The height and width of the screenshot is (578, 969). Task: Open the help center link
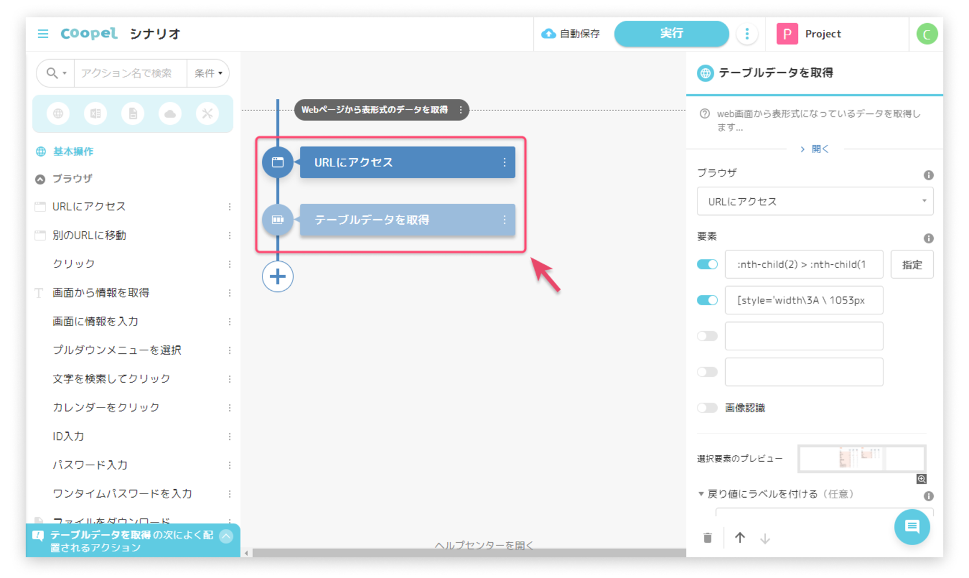[484, 545]
